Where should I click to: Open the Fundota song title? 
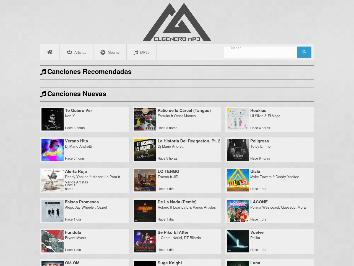[x=73, y=232]
